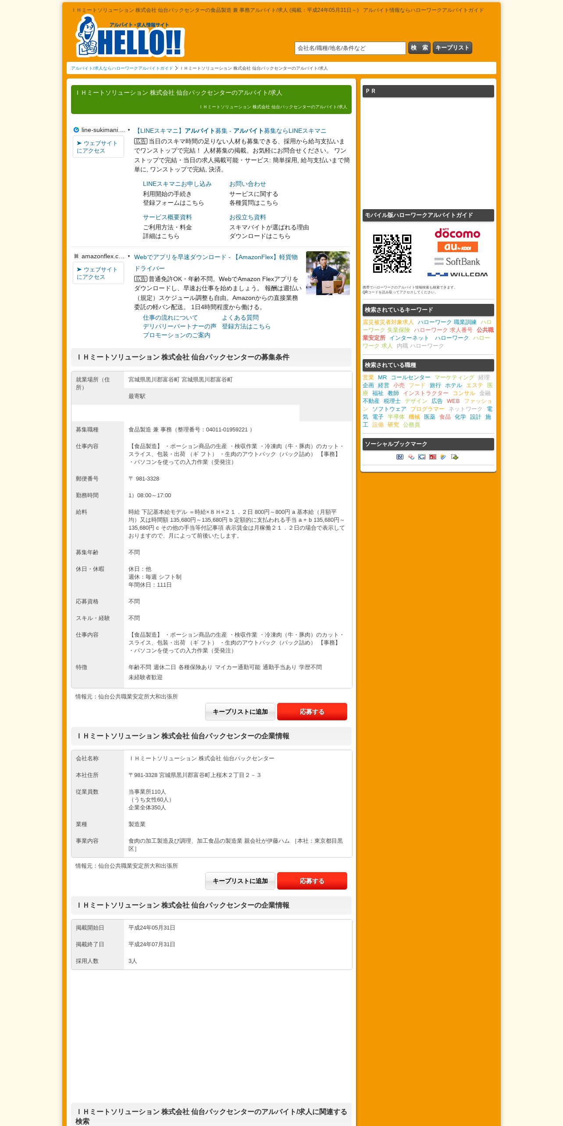
Task: Select job category コールセンター
Action: [410, 378]
